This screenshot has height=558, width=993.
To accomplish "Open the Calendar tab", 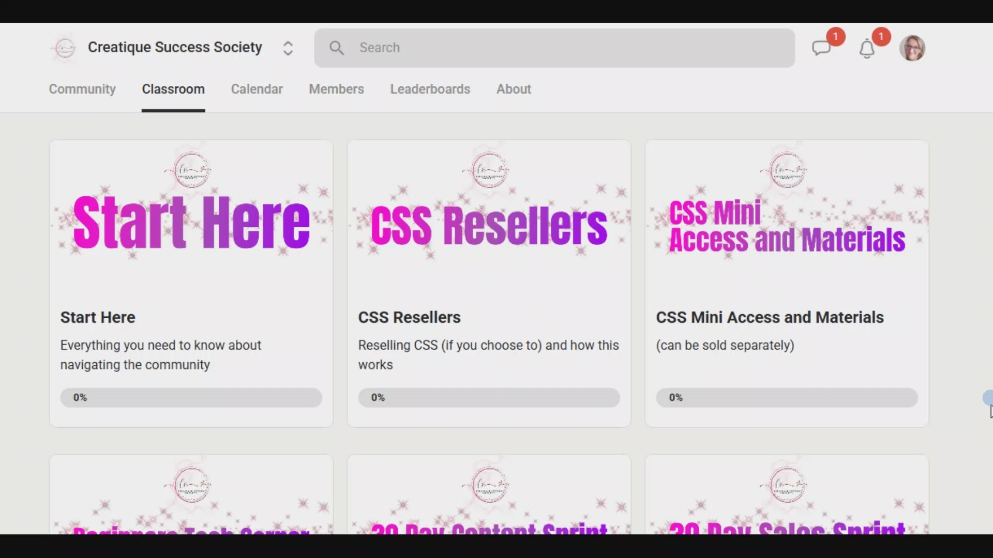I will 257,89.
